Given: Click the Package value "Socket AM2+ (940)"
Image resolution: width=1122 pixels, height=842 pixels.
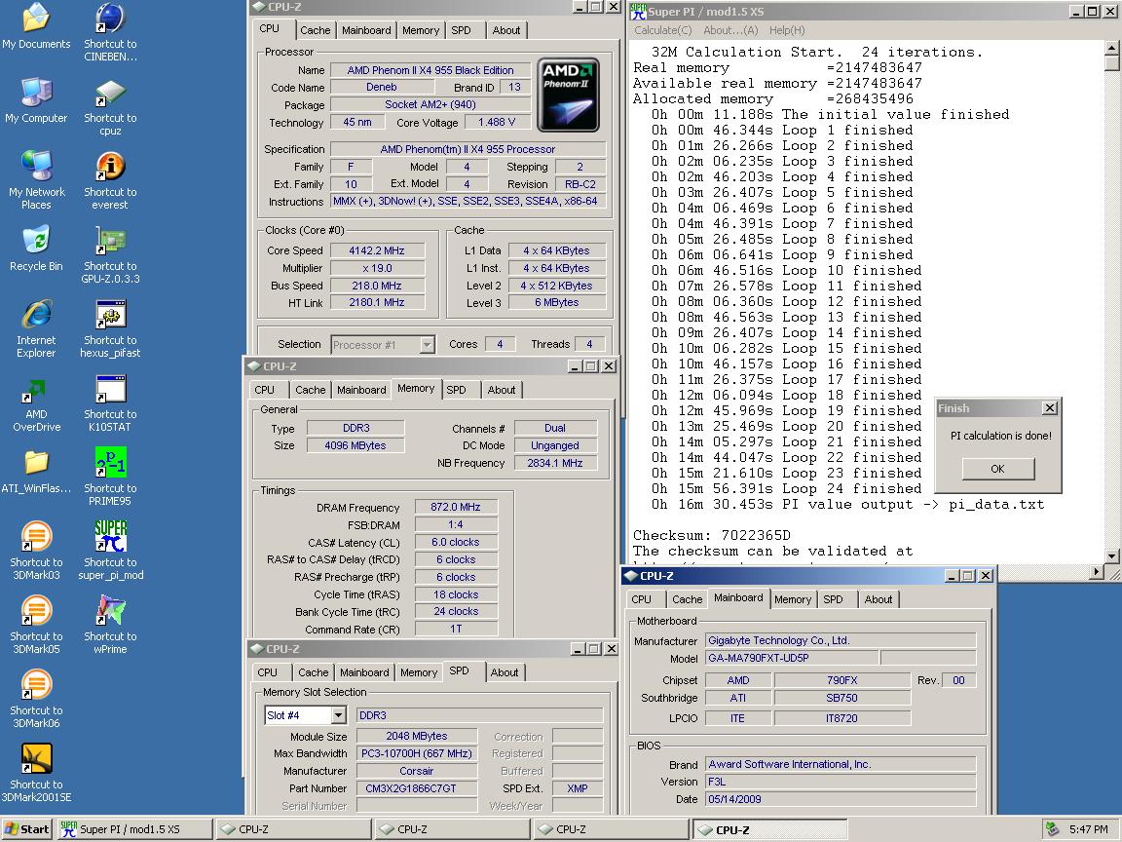Looking at the screenshot, I should coord(430,104).
